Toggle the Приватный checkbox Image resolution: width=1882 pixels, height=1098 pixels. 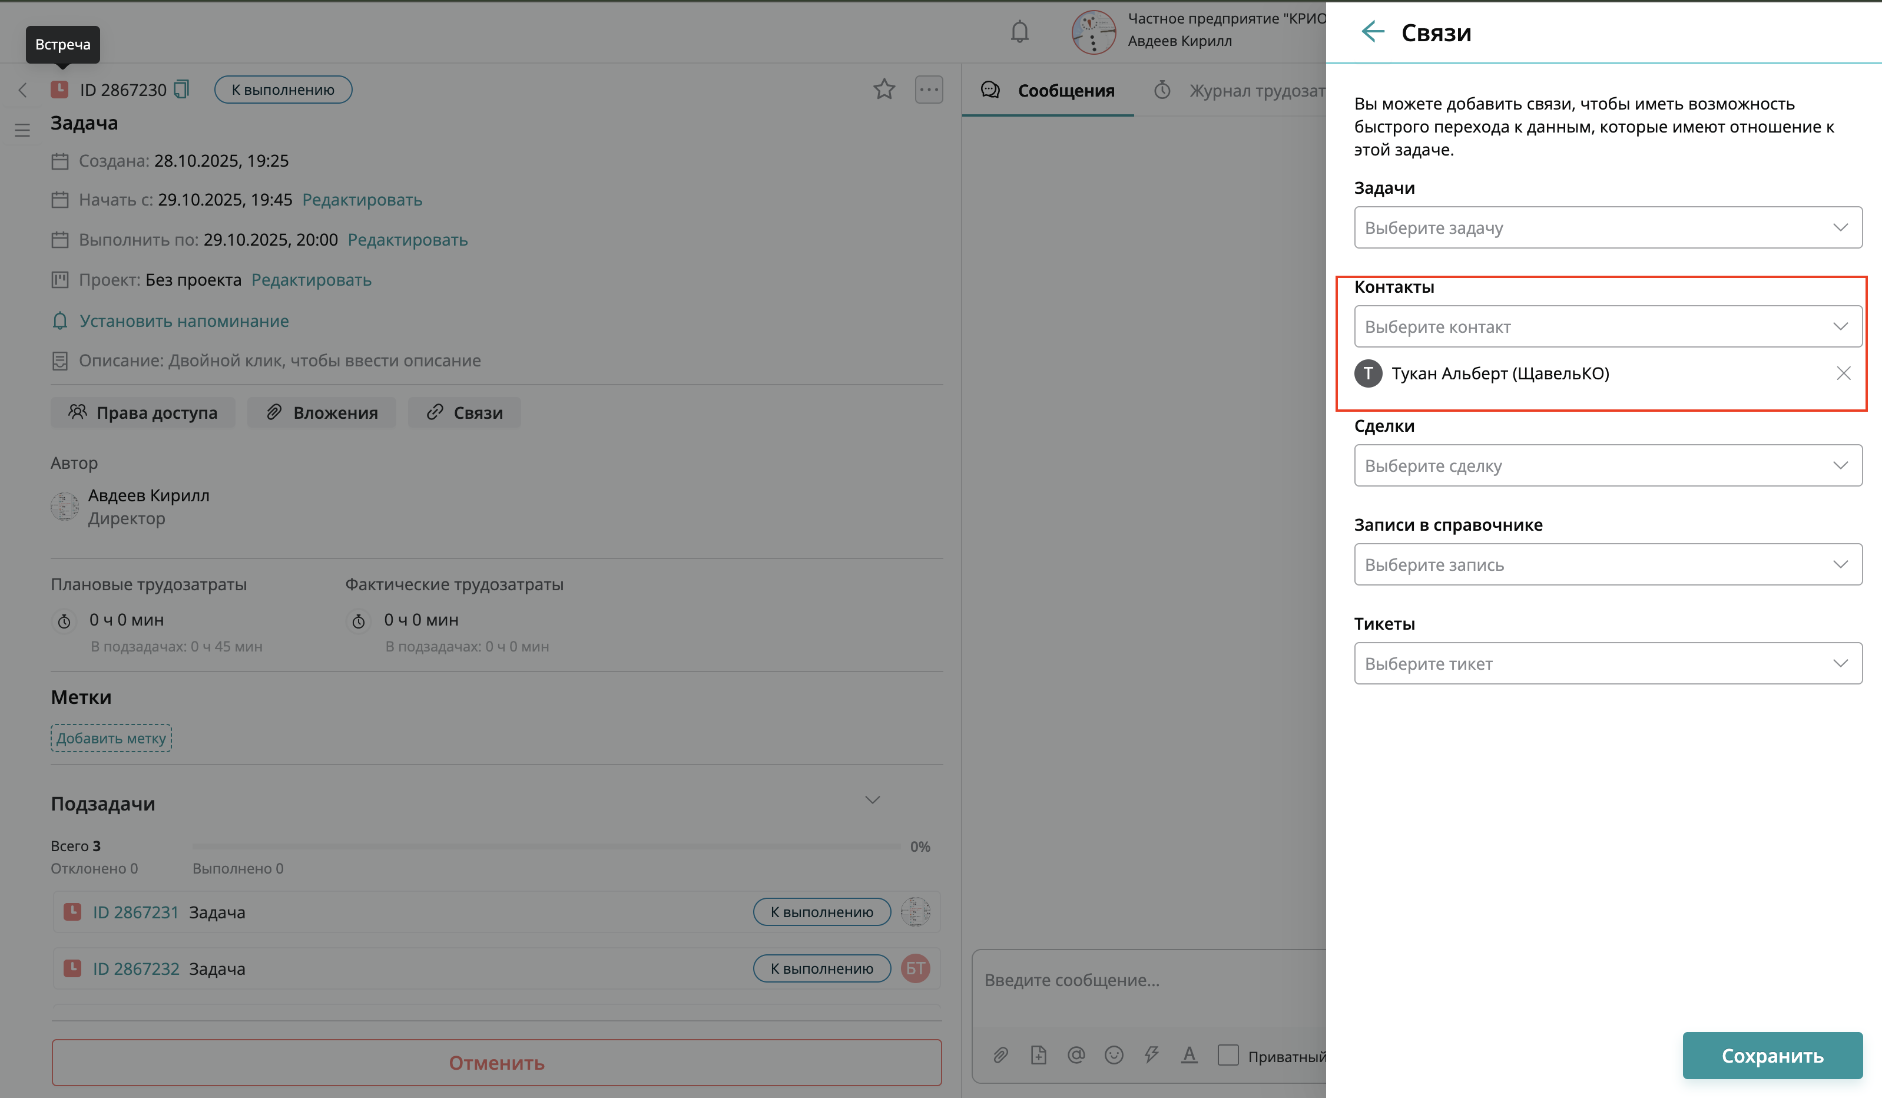pos(1228,1056)
